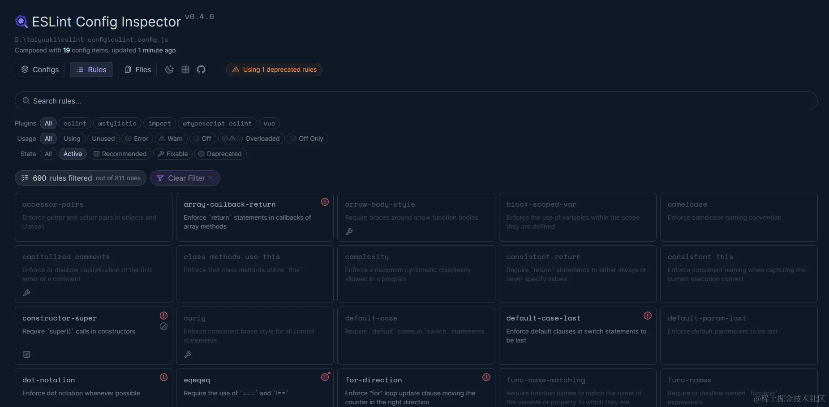Filter usage by Using
The height and width of the screenshot is (407, 829).
72,139
